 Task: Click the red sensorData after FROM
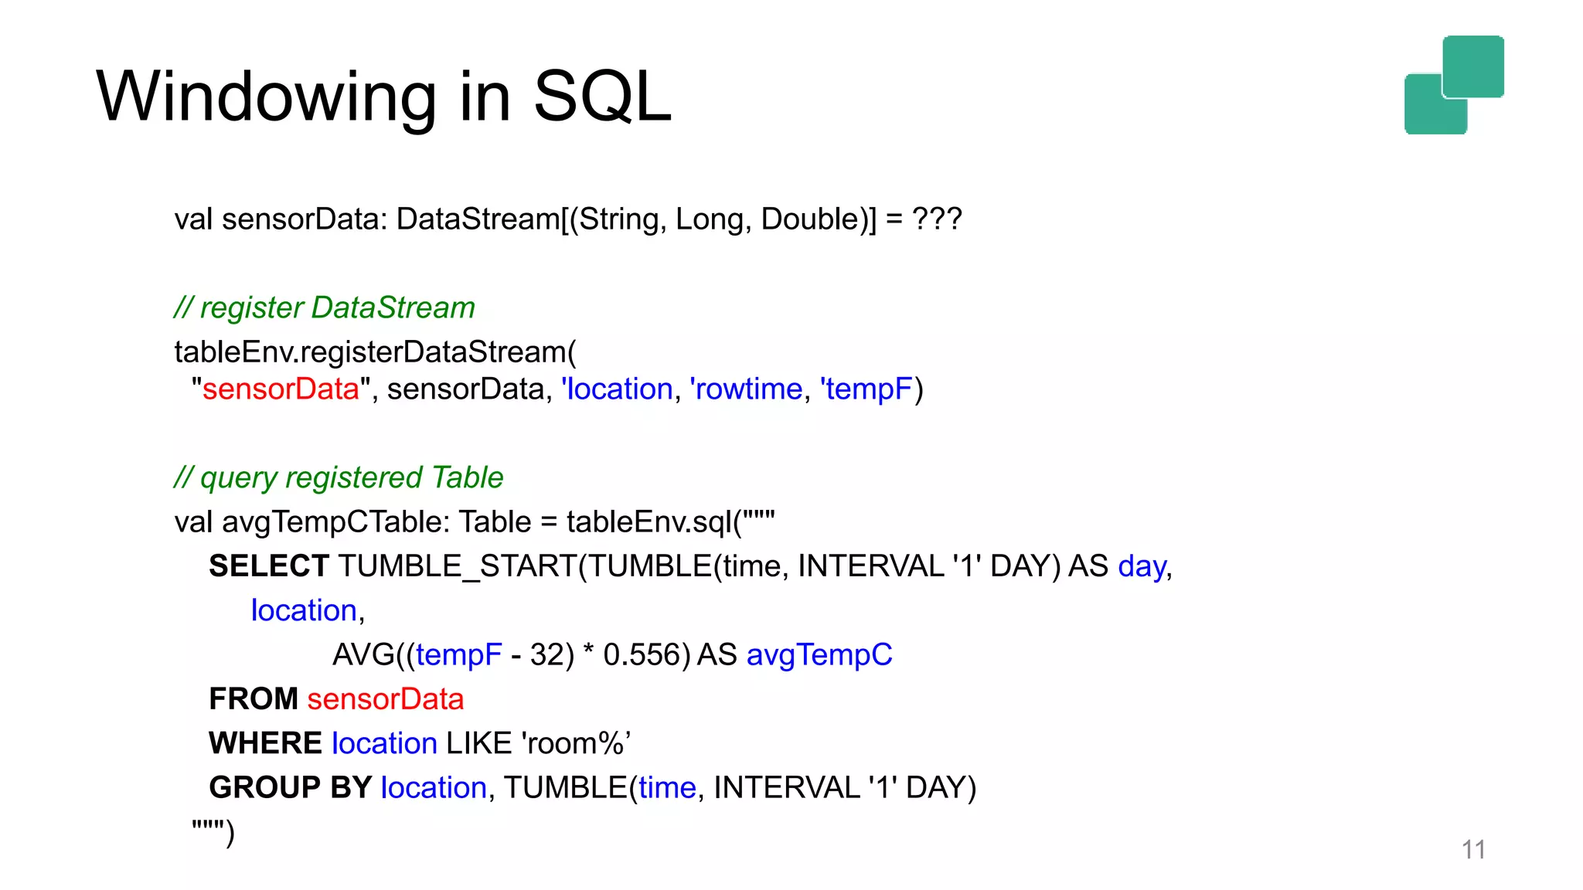385,699
